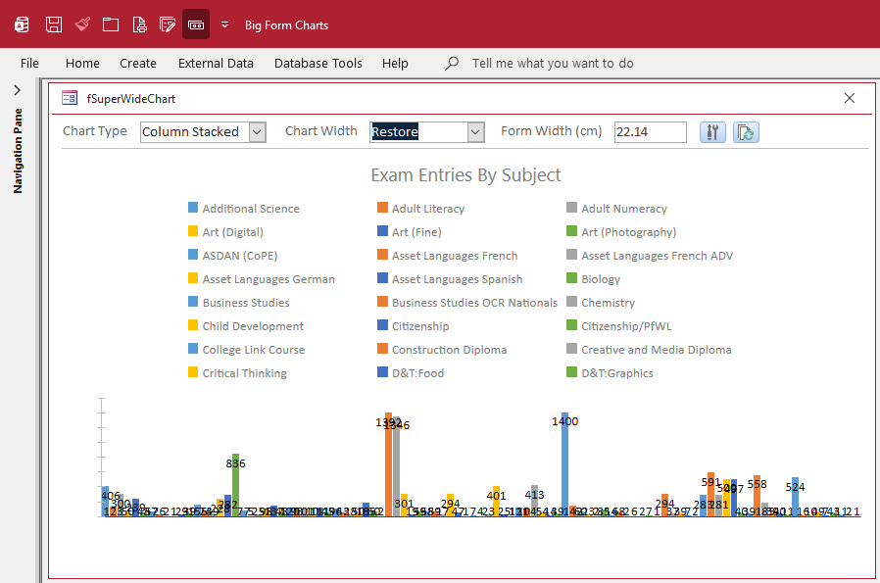The width and height of the screenshot is (880, 583).
Task: Close the fSuperWideChart form
Action: click(850, 98)
